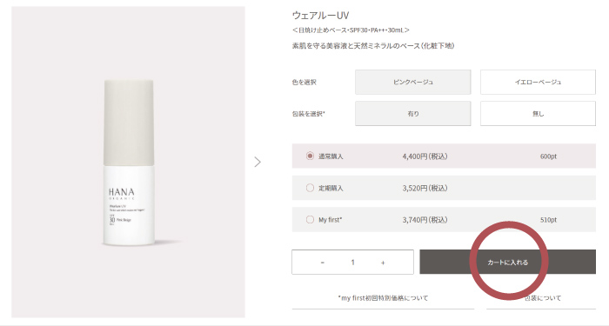Increase quantity with plus button
Viewport: 609px width, 326px height.
click(383, 263)
